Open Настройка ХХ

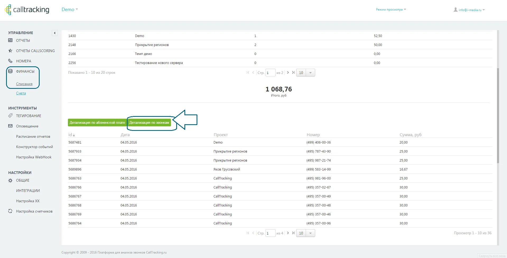(28, 201)
